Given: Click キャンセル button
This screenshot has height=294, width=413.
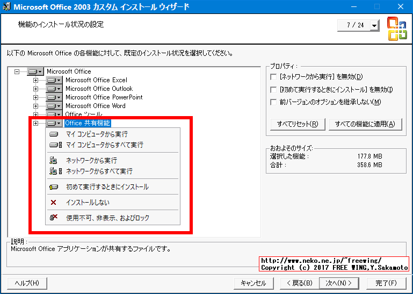Looking at the screenshot, I should pyautogui.click(x=253, y=283).
